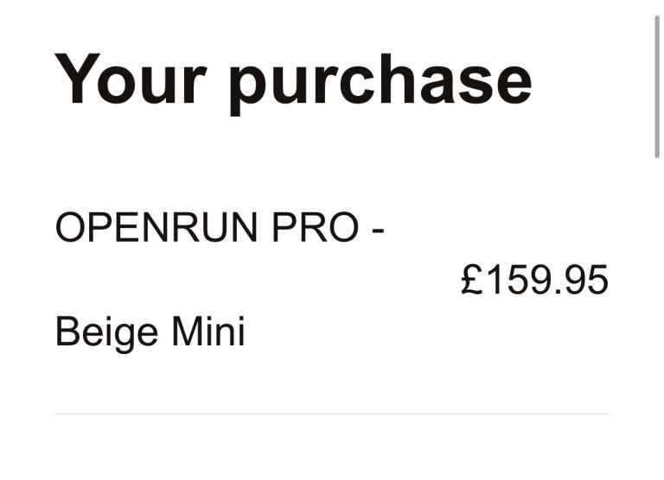The height and width of the screenshot is (480, 664).
Task: Click the word "Beige"
Action: (x=106, y=333)
